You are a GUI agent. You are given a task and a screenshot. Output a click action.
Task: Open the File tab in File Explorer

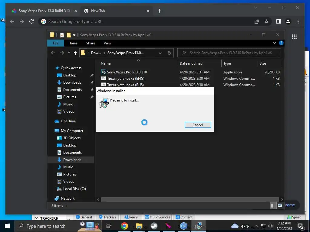coord(56,43)
